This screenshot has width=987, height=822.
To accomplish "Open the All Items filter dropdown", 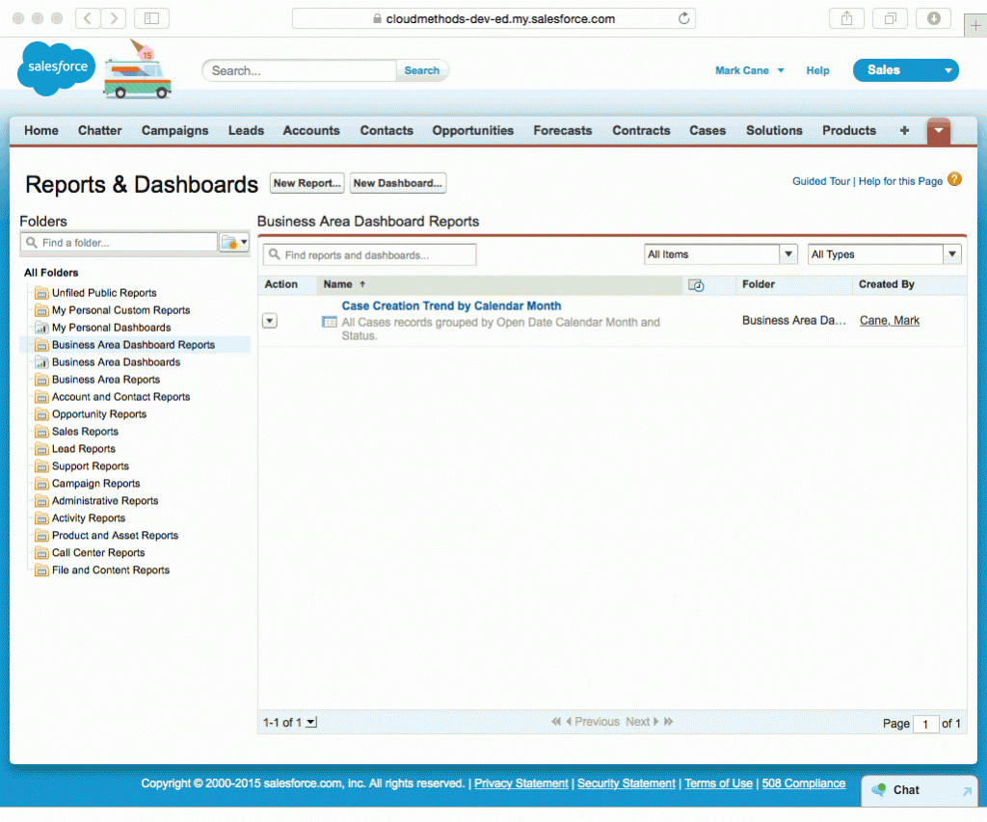I will (x=721, y=254).
